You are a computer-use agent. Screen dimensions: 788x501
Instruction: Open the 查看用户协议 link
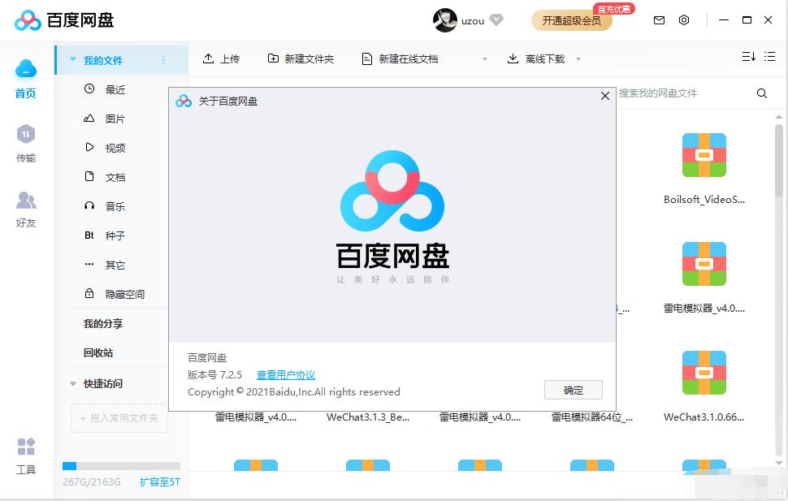click(x=286, y=375)
